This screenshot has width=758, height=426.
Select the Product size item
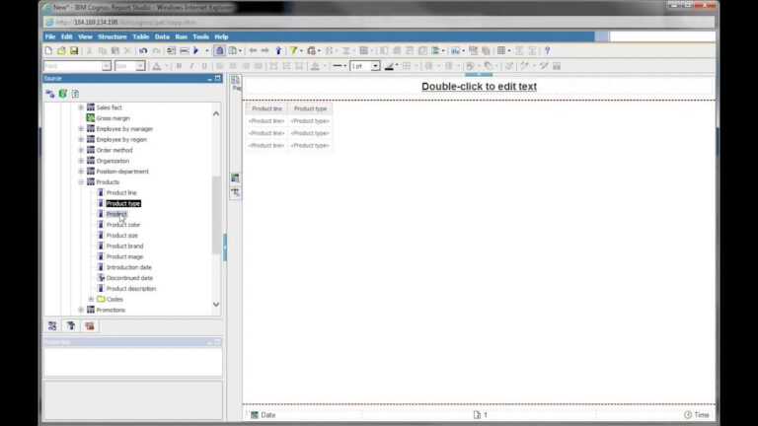(121, 236)
